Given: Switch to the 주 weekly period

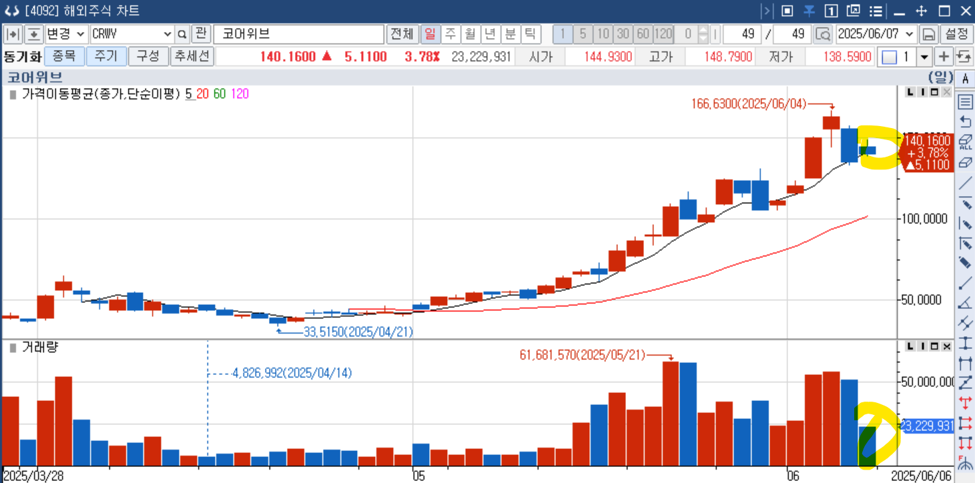Looking at the screenshot, I should [x=450, y=34].
